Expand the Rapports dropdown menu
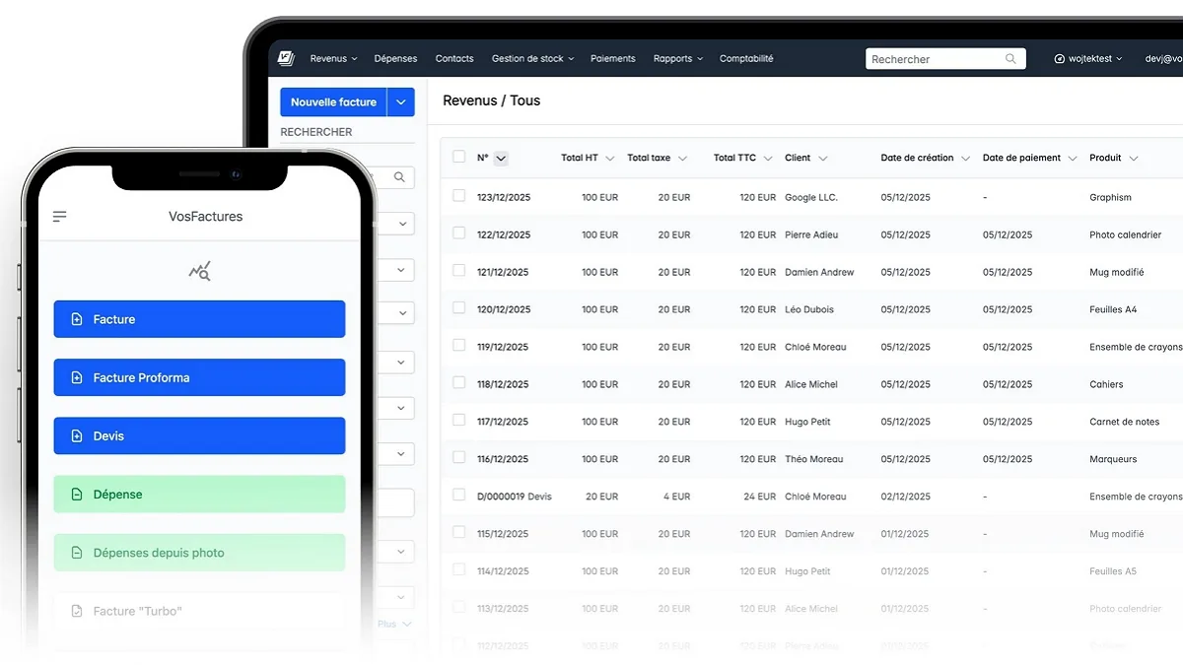The height and width of the screenshot is (665, 1183). (678, 59)
